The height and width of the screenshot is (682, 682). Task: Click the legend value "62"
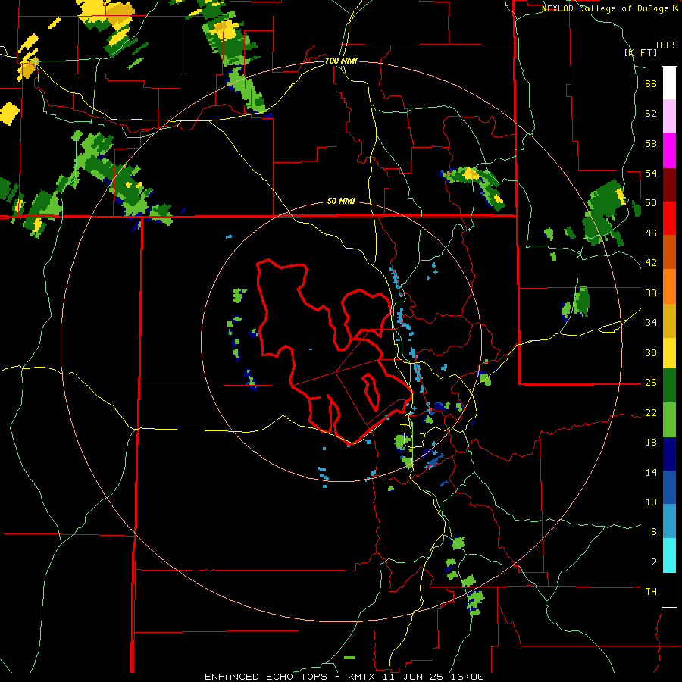click(x=651, y=114)
